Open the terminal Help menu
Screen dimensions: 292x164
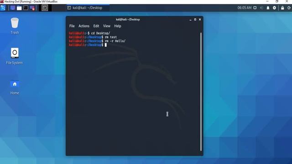tap(118, 26)
